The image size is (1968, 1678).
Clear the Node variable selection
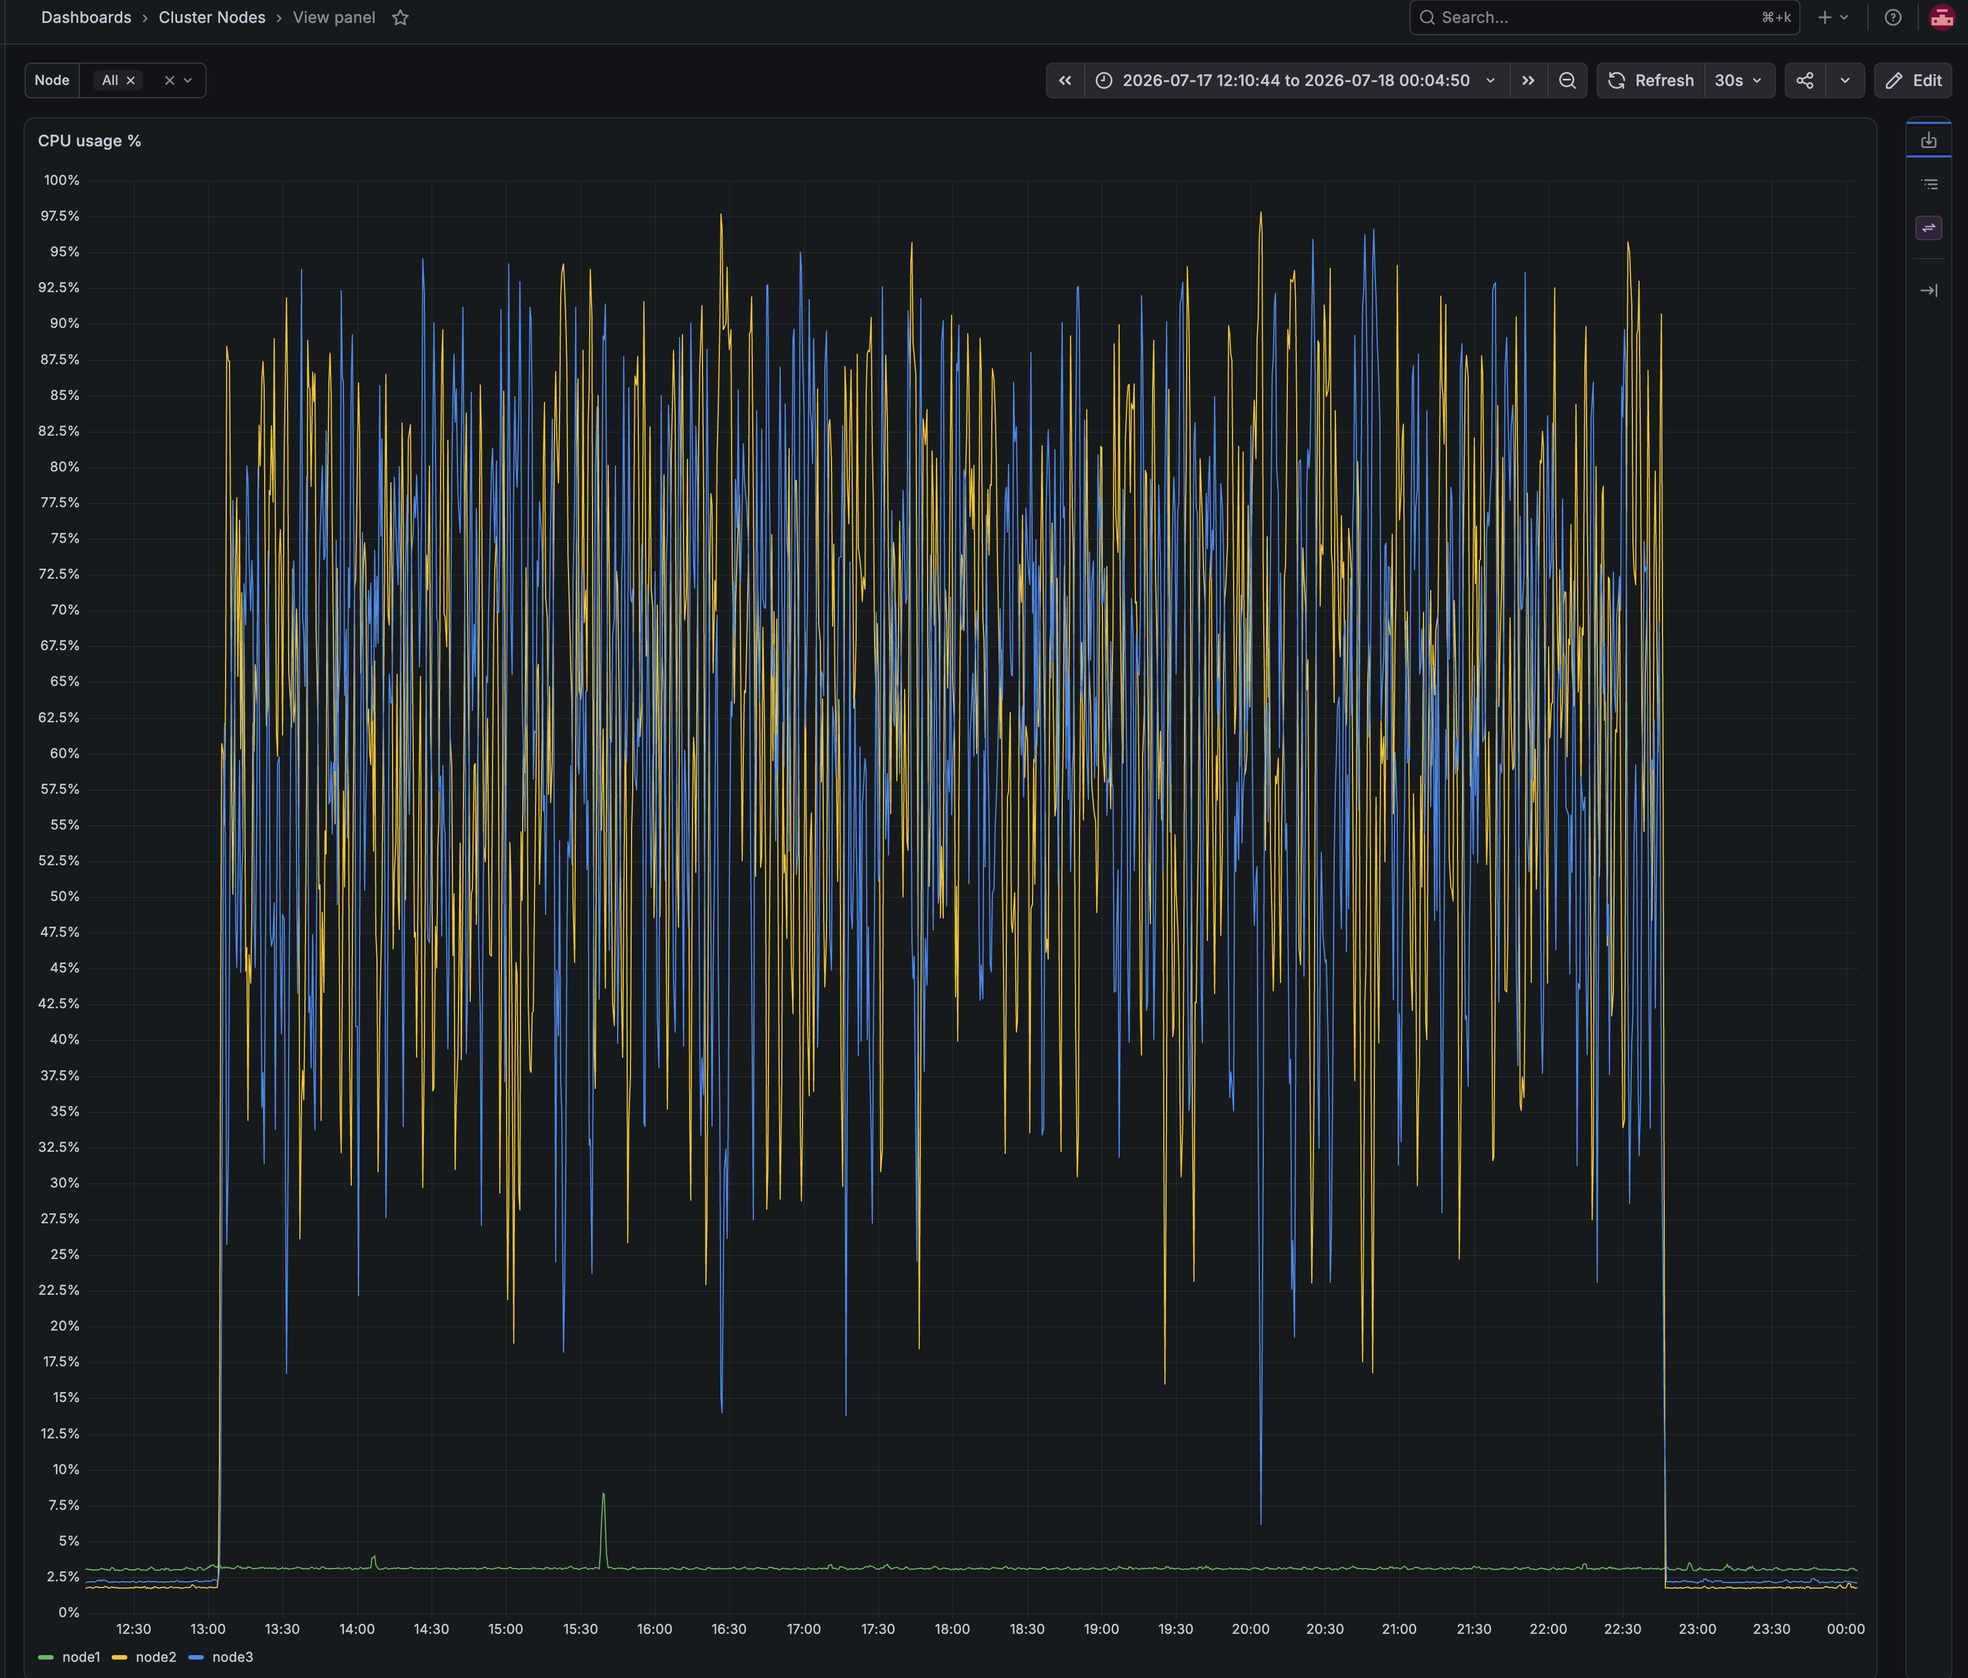click(x=169, y=81)
